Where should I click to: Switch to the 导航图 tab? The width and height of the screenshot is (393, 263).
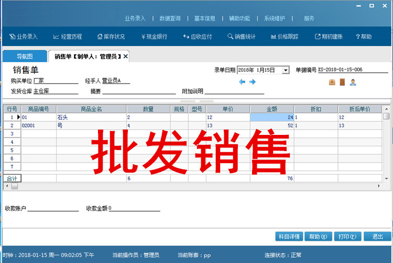point(25,56)
